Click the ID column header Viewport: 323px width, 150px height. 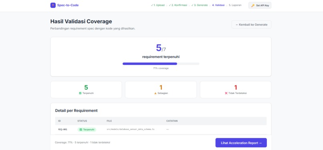[x=60, y=121]
